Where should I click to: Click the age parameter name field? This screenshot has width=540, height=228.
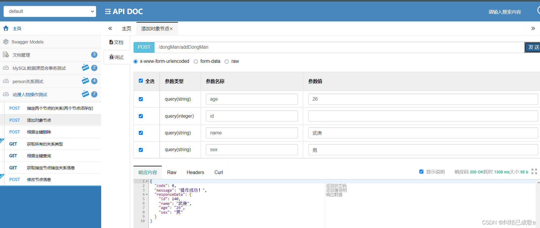(252, 99)
